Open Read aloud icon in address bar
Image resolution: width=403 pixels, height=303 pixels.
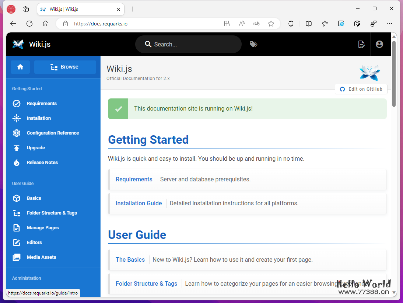[x=242, y=24]
